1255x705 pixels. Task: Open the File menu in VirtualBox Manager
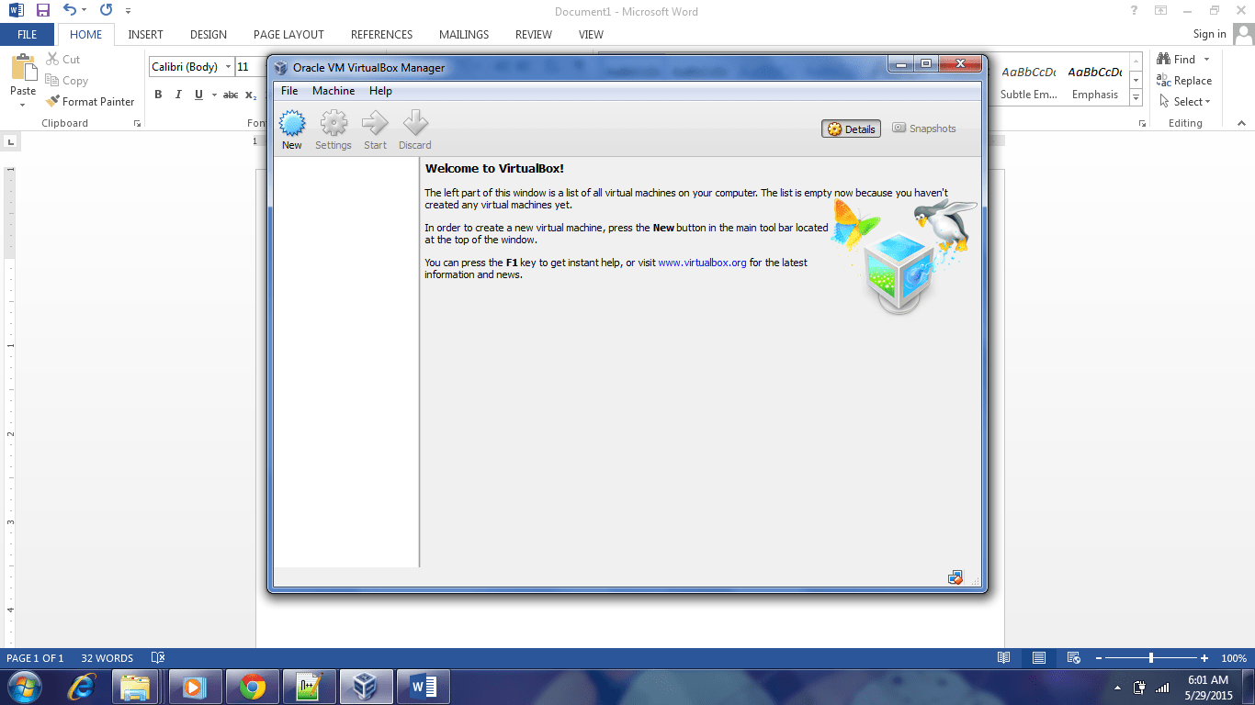click(289, 91)
